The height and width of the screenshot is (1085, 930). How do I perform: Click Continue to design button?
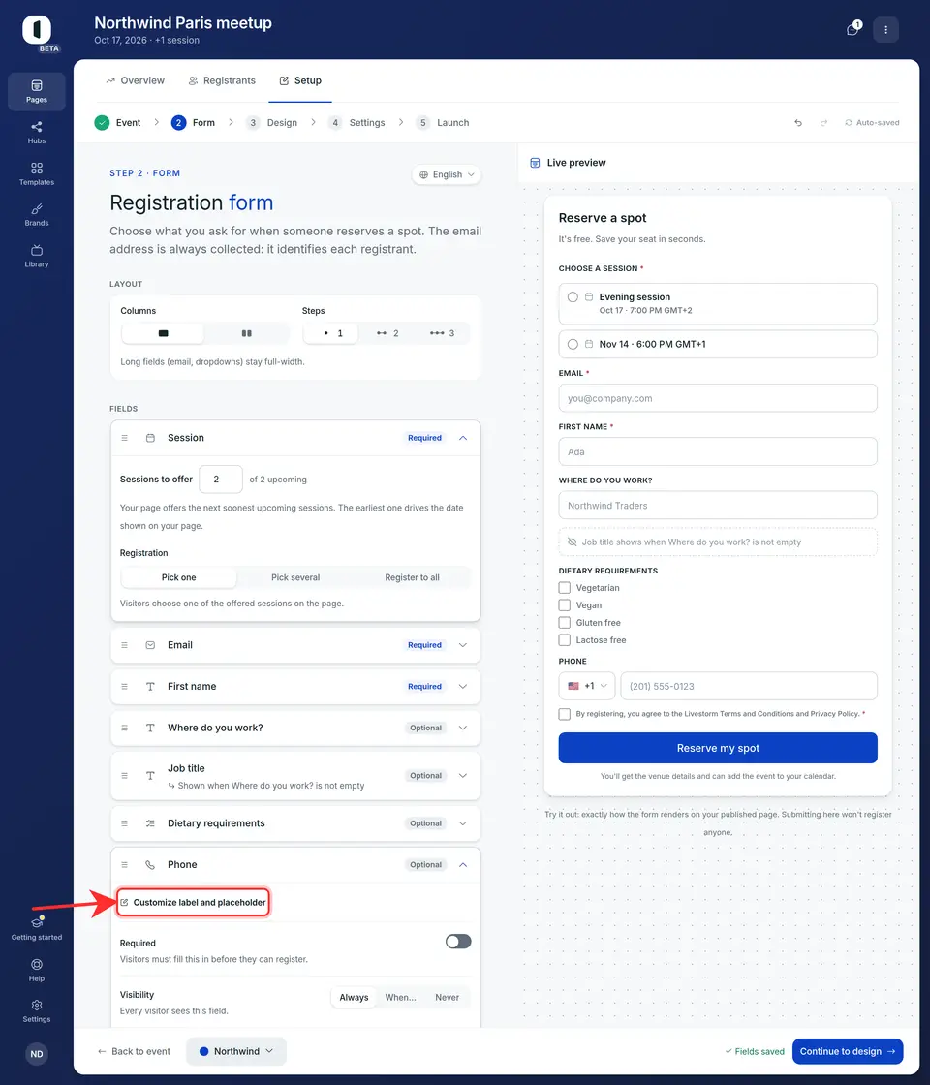[x=848, y=1051]
